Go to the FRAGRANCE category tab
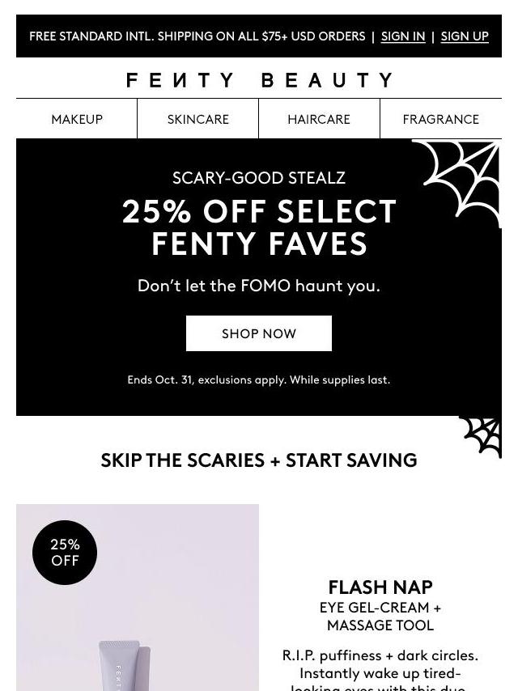 coord(440,119)
